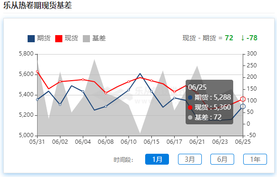Click the 期货 point at 06/04

pos(83,92)
